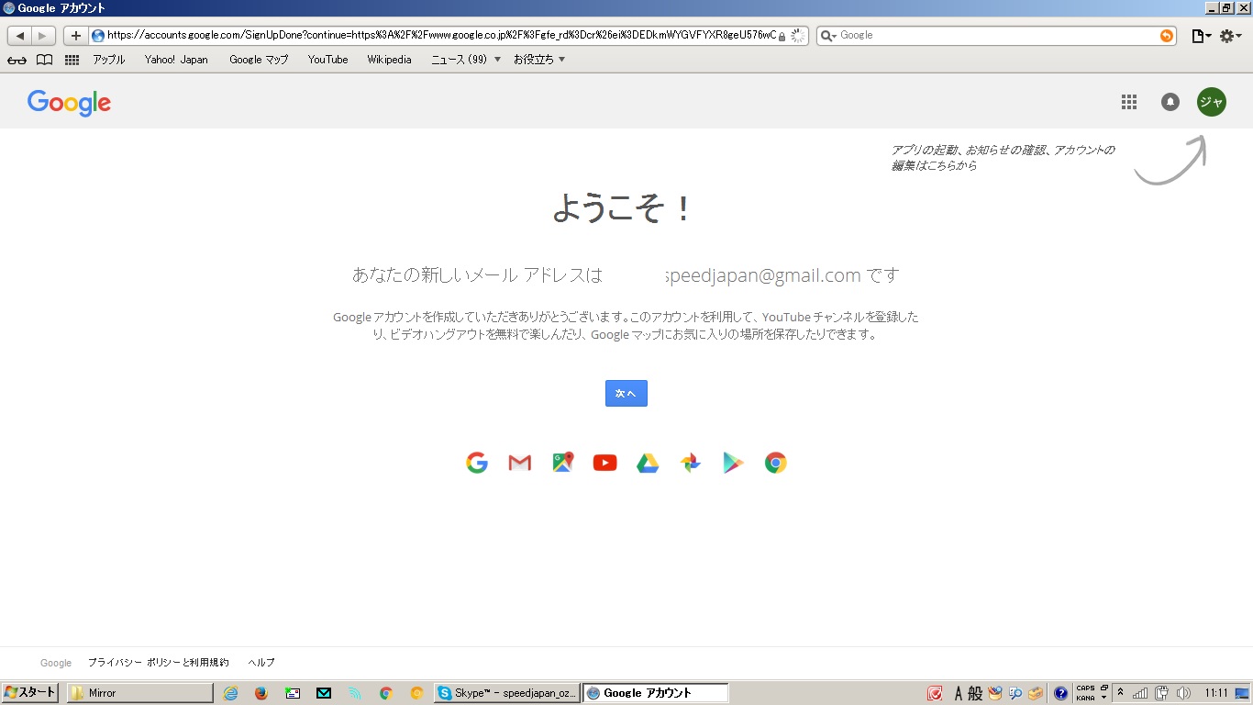
Task: Launch Internet Explorer from taskbar
Action: [230, 694]
